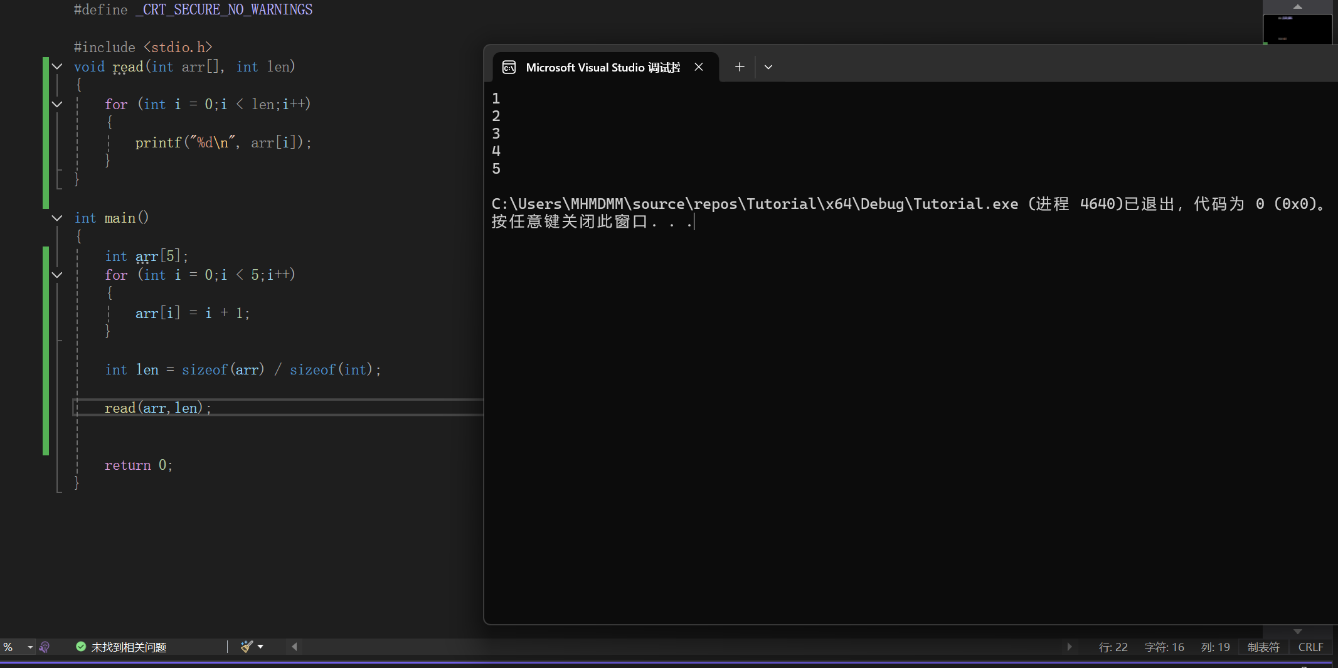Screen dimensions: 1338x668
Task: Collapse the void read function block
Action: pyautogui.click(x=57, y=66)
